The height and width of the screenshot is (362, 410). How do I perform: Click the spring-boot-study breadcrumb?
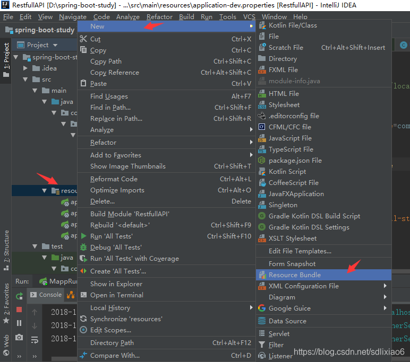(x=40, y=30)
